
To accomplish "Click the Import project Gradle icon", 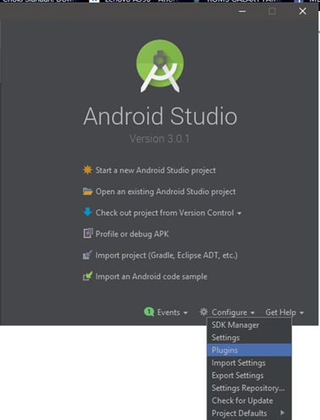I will coord(87,255).
